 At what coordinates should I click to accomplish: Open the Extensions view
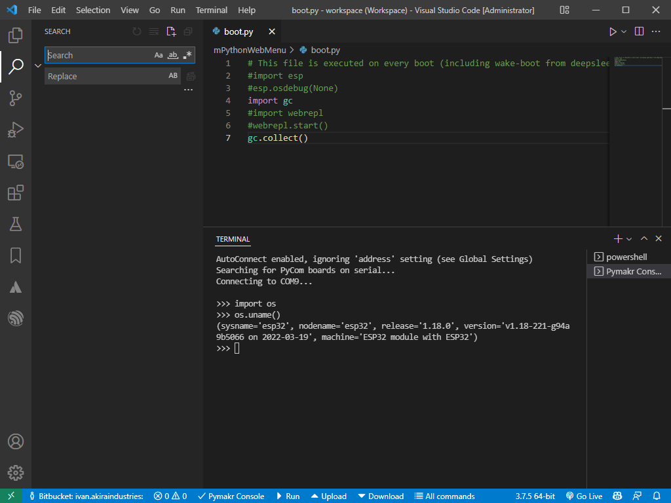click(16, 193)
